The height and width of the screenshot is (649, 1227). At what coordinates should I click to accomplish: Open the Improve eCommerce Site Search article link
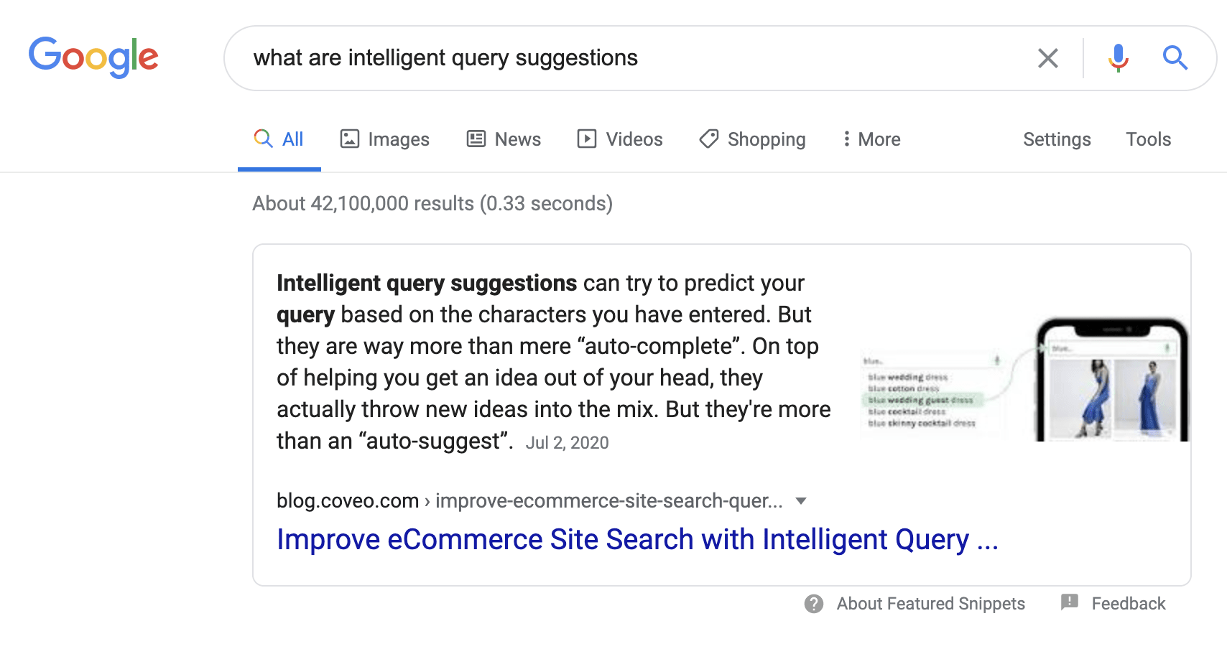click(636, 539)
